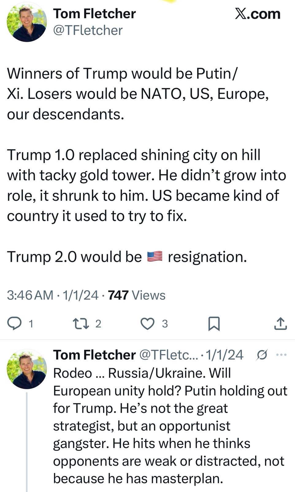Click the Tom Fletcher name in header

[94, 14]
